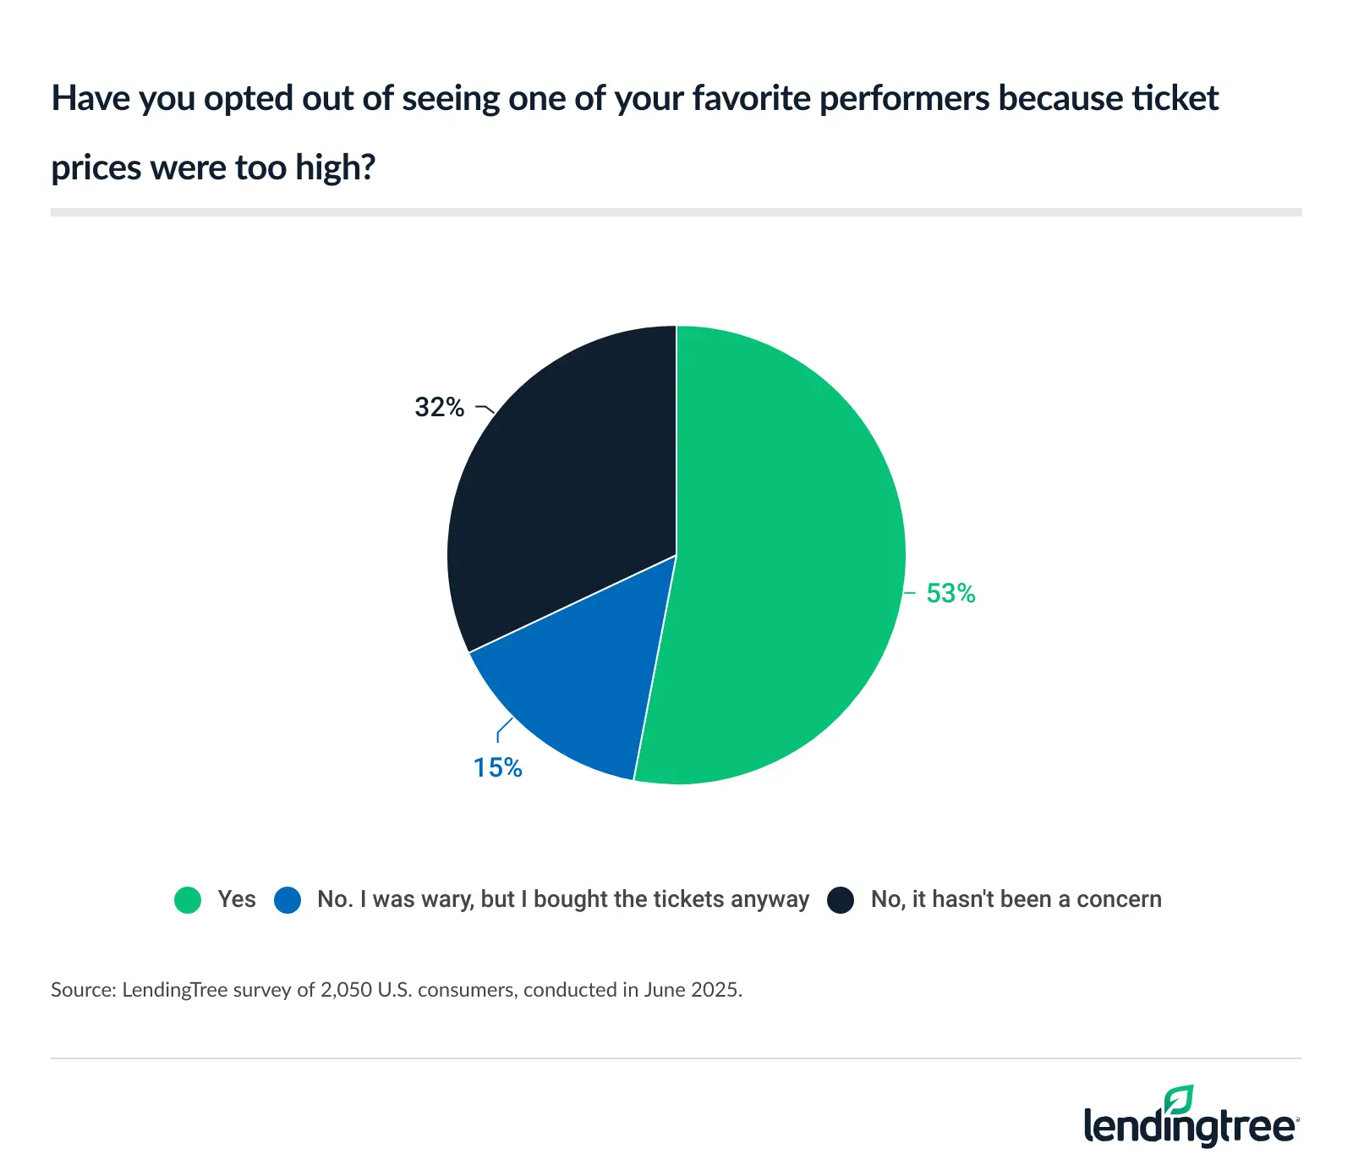The height and width of the screenshot is (1176, 1353).
Task: Click the green Yes legend dot
Action: 188,900
